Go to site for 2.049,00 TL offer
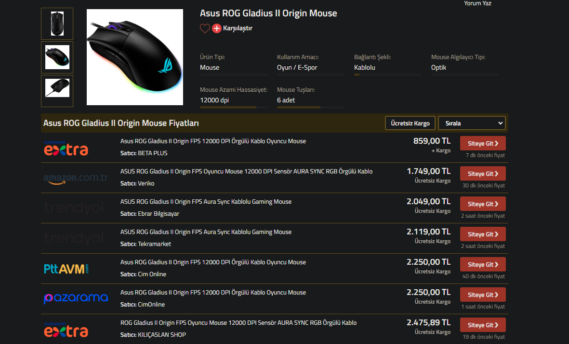Image resolution: width=569 pixels, height=344 pixels. [x=483, y=204]
